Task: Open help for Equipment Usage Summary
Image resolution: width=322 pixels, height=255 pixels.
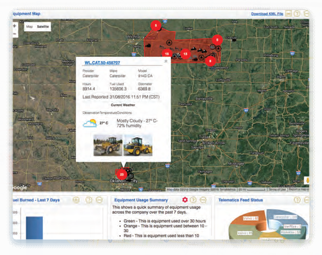Action: [193, 200]
